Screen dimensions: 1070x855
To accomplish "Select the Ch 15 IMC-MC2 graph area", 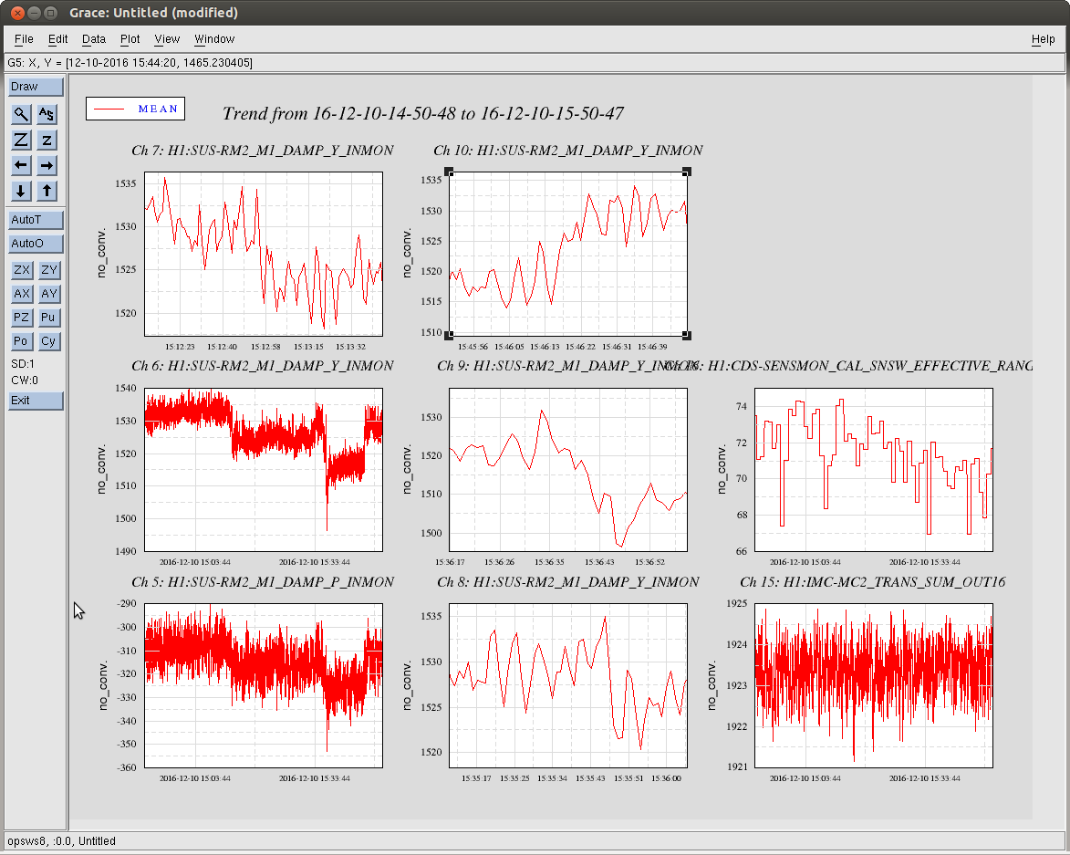I will pos(874,685).
